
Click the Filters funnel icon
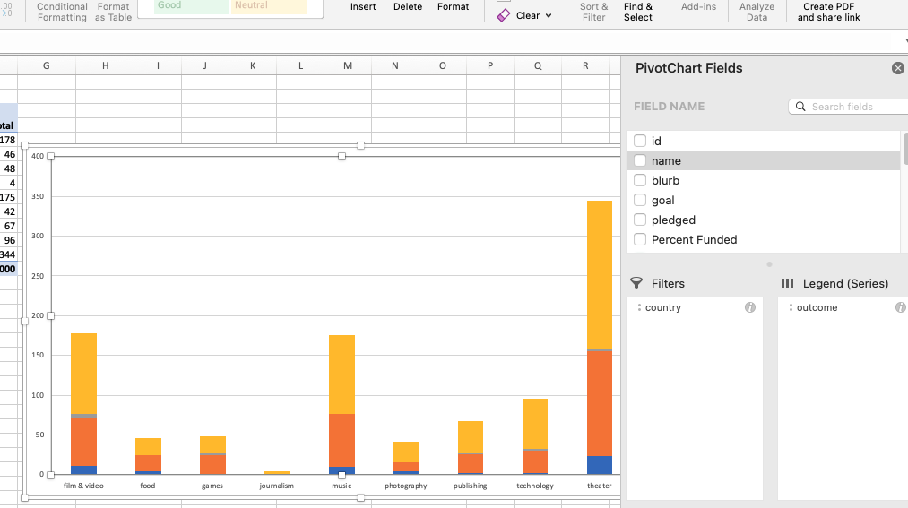pyautogui.click(x=636, y=283)
